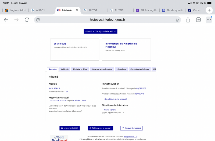Screen dimensions: 215x141
Task: Reload the page with the refresh icon
Action: tap(27, 20)
